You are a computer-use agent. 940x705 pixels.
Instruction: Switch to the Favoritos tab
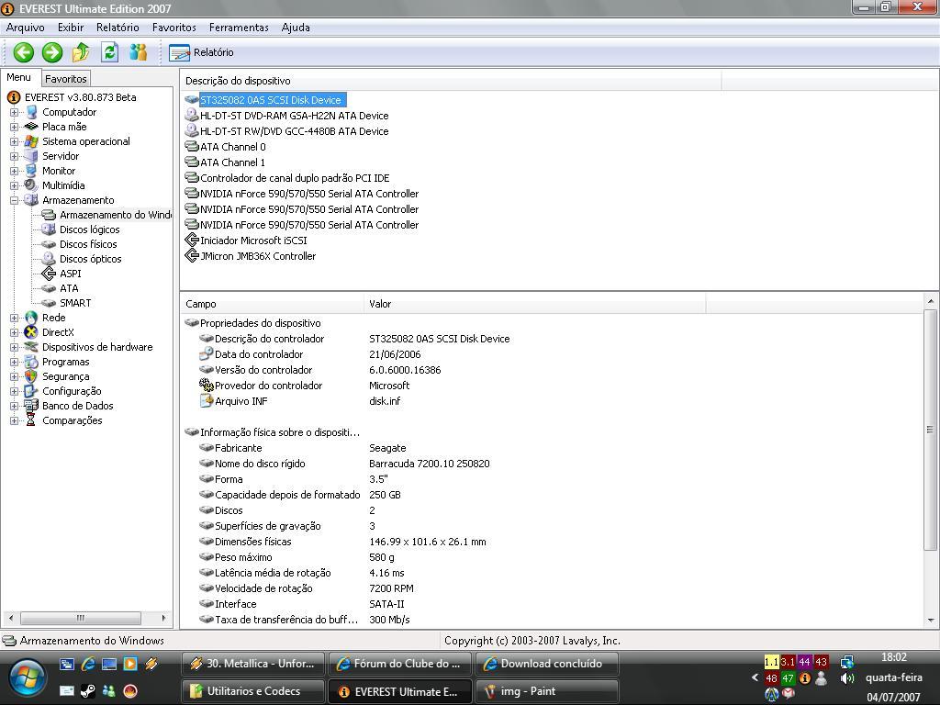66,79
